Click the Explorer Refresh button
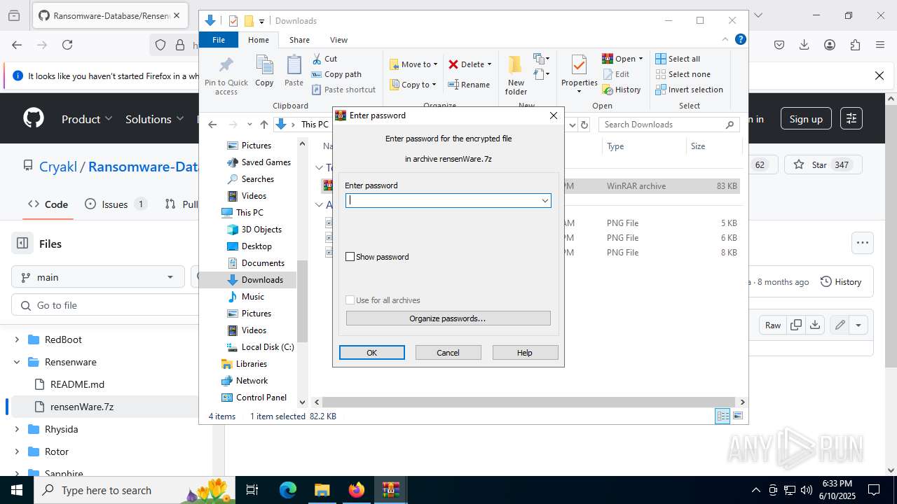This screenshot has height=504, width=897. [x=584, y=125]
